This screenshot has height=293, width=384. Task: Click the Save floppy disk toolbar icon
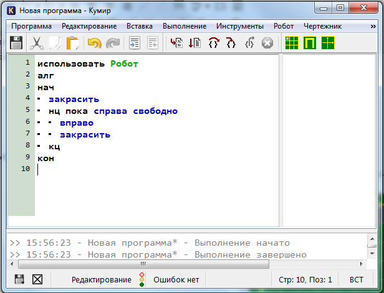(16, 43)
